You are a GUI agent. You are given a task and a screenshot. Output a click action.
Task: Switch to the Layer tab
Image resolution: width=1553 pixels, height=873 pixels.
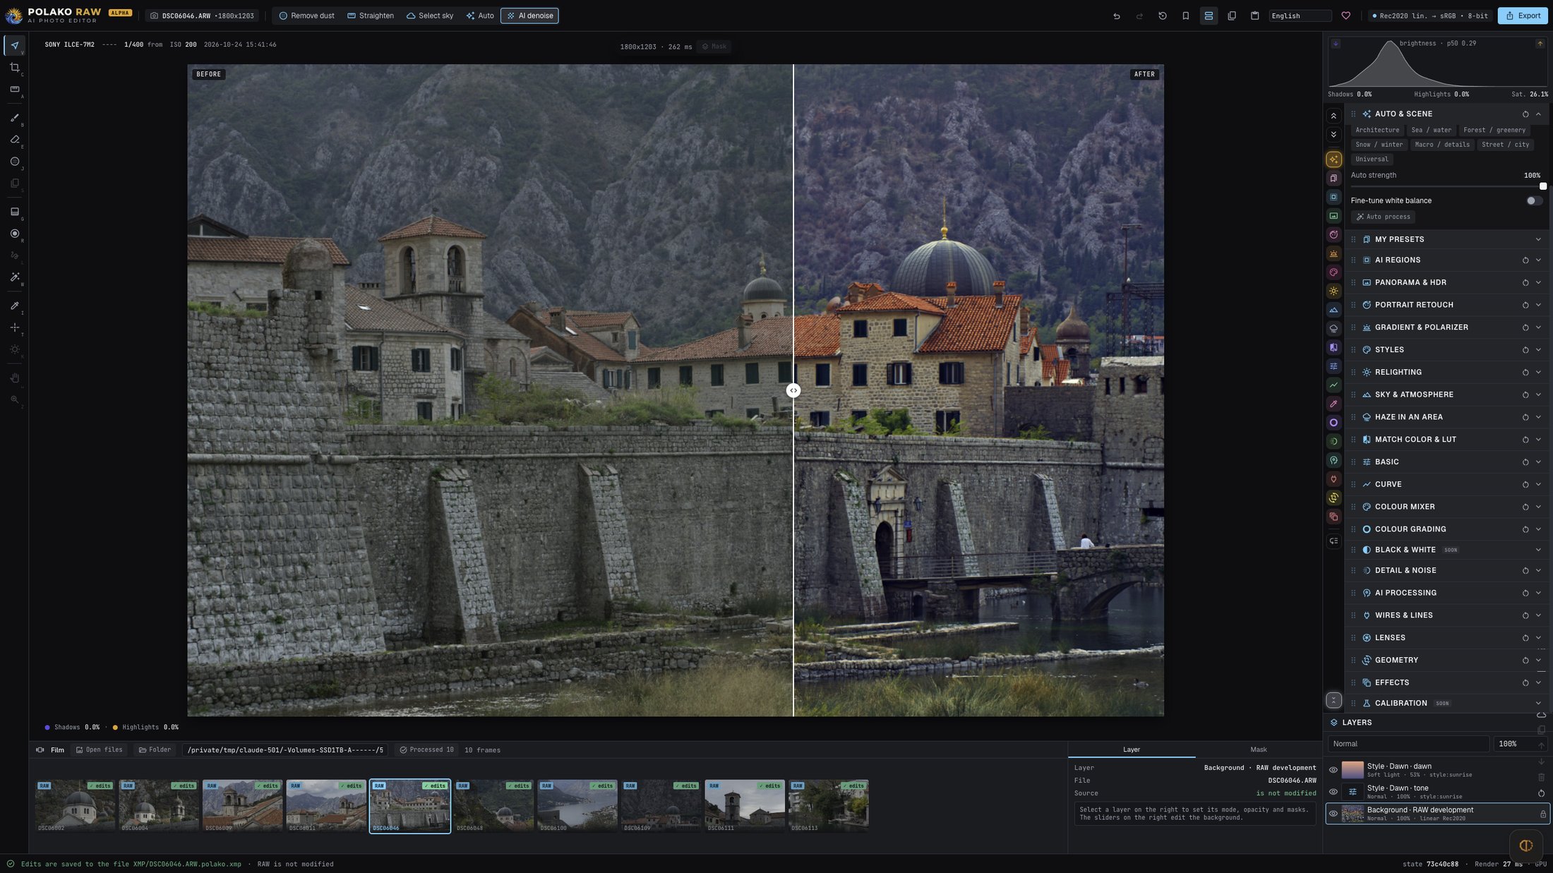[1132, 749]
